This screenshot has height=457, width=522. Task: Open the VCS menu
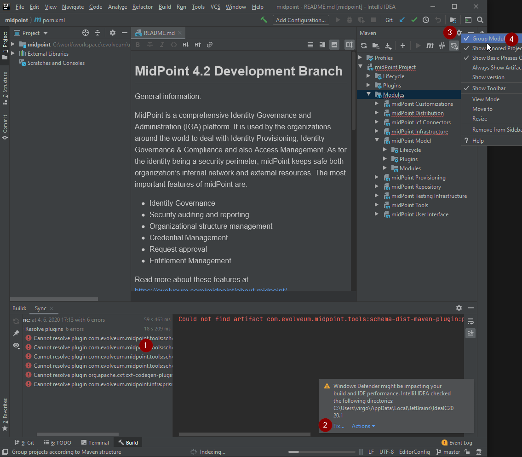coord(215,7)
